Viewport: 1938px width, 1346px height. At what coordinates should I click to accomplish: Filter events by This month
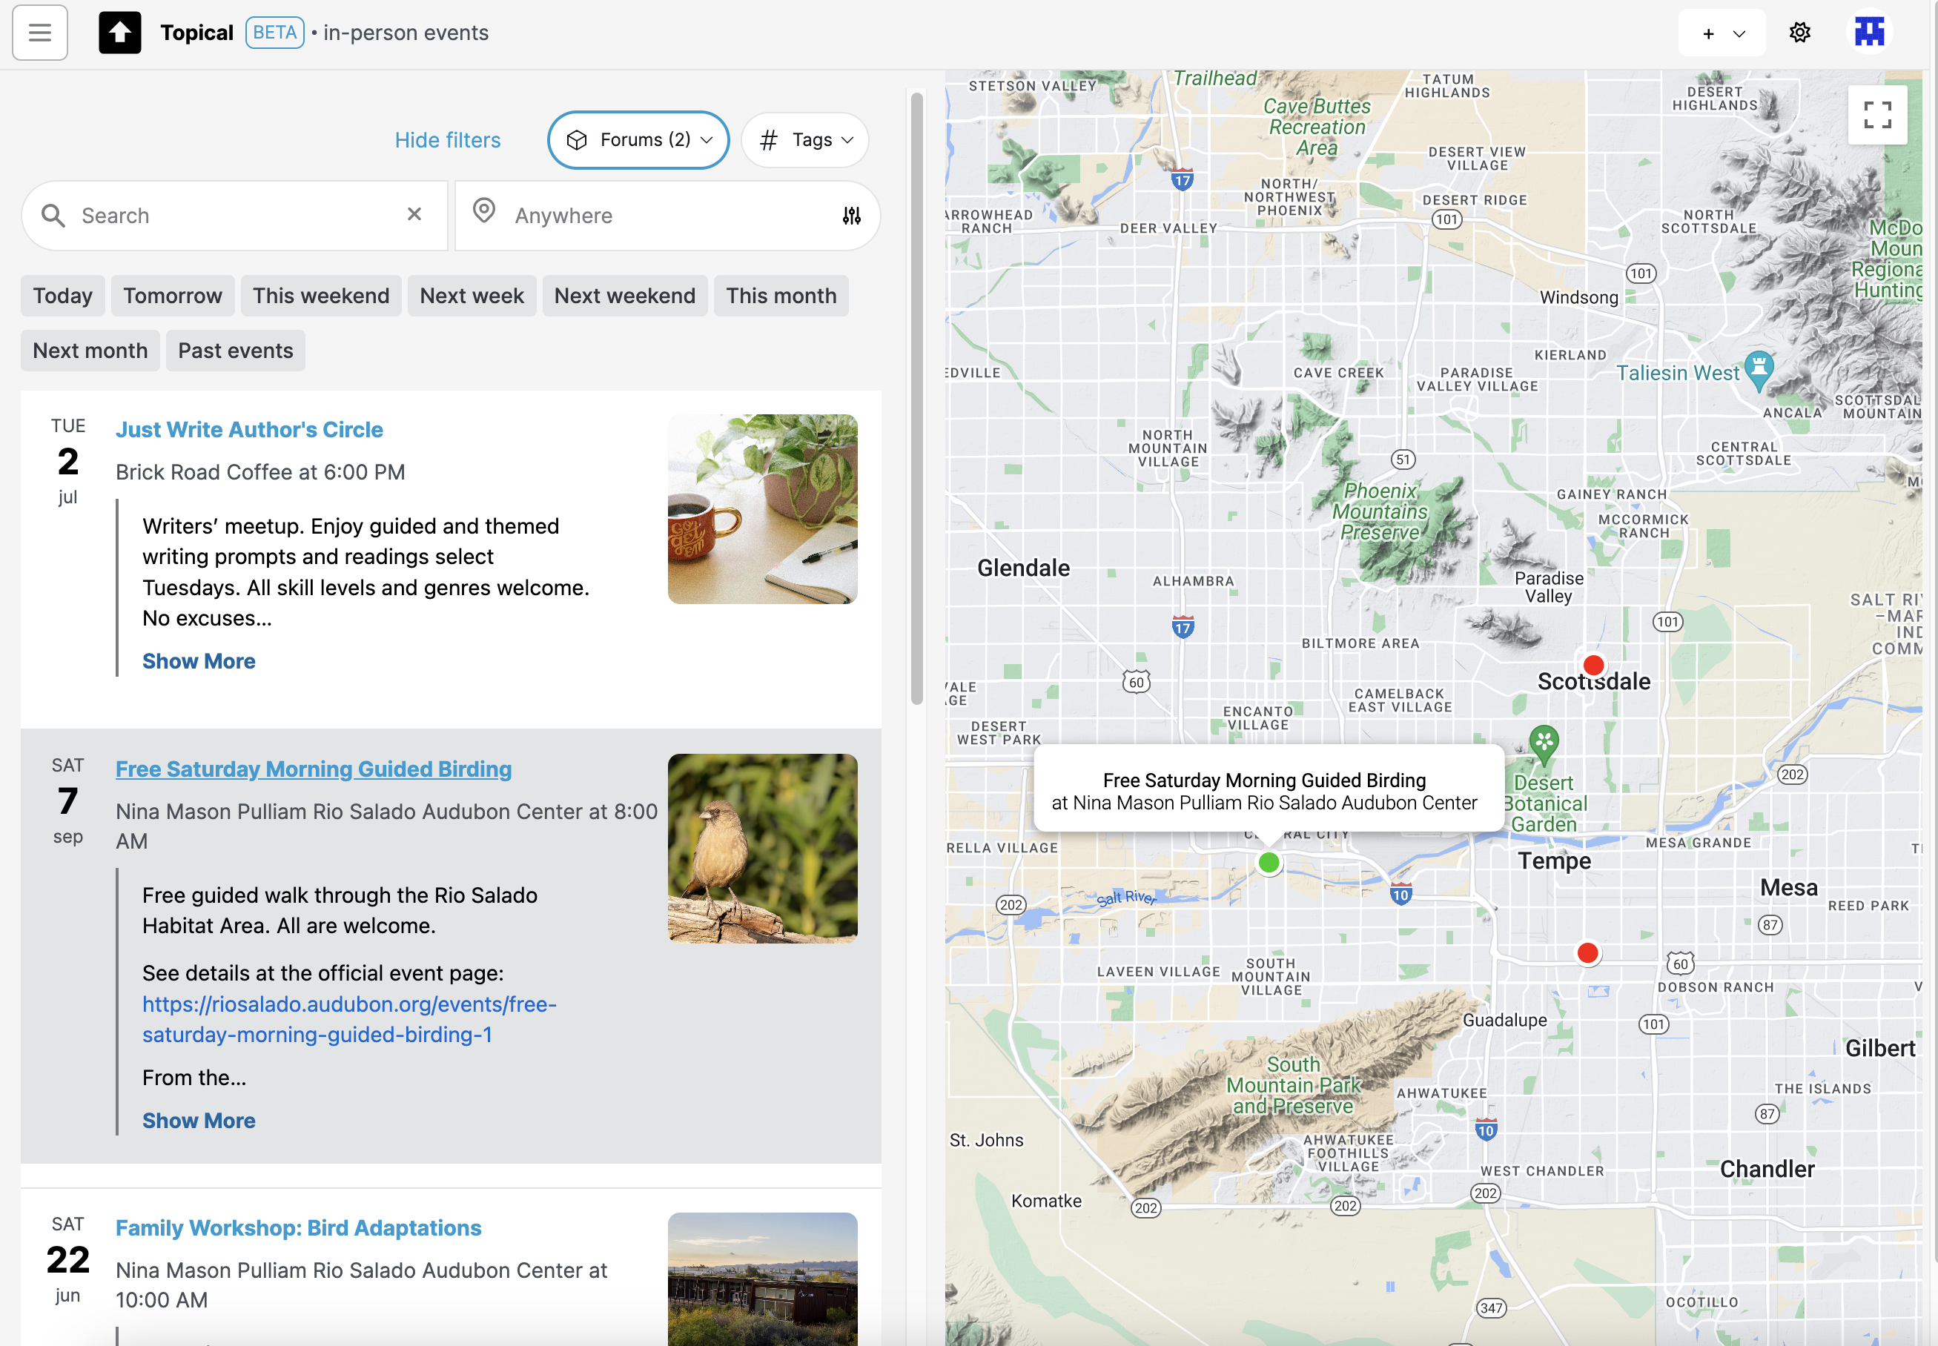pos(781,296)
